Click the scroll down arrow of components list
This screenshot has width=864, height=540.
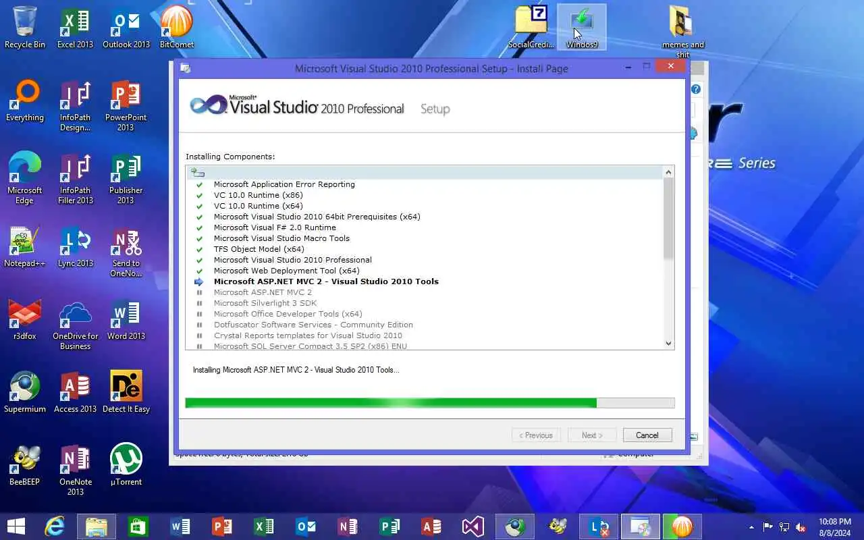[668, 343]
